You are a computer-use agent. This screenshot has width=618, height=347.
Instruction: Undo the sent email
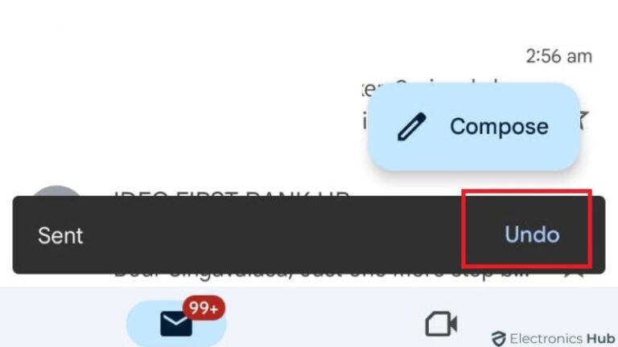[x=532, y=235]
